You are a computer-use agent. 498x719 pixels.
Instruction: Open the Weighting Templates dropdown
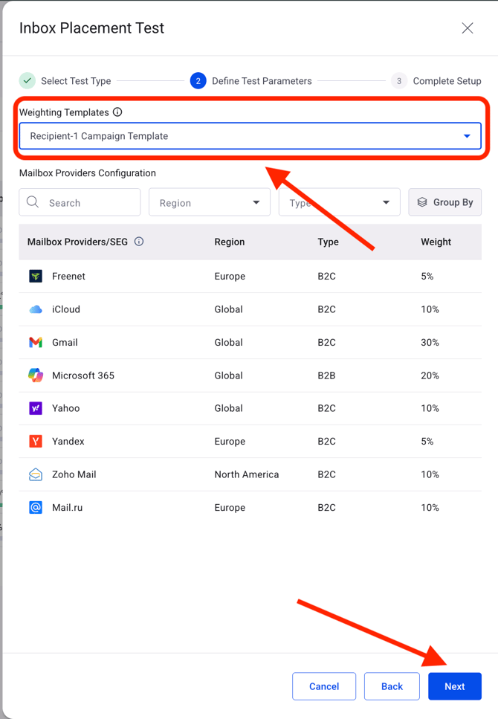click(250, 136)
